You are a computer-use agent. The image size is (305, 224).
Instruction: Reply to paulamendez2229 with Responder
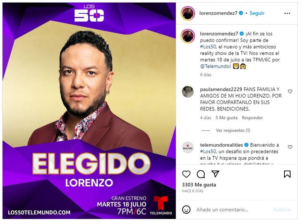click(252, 118)
